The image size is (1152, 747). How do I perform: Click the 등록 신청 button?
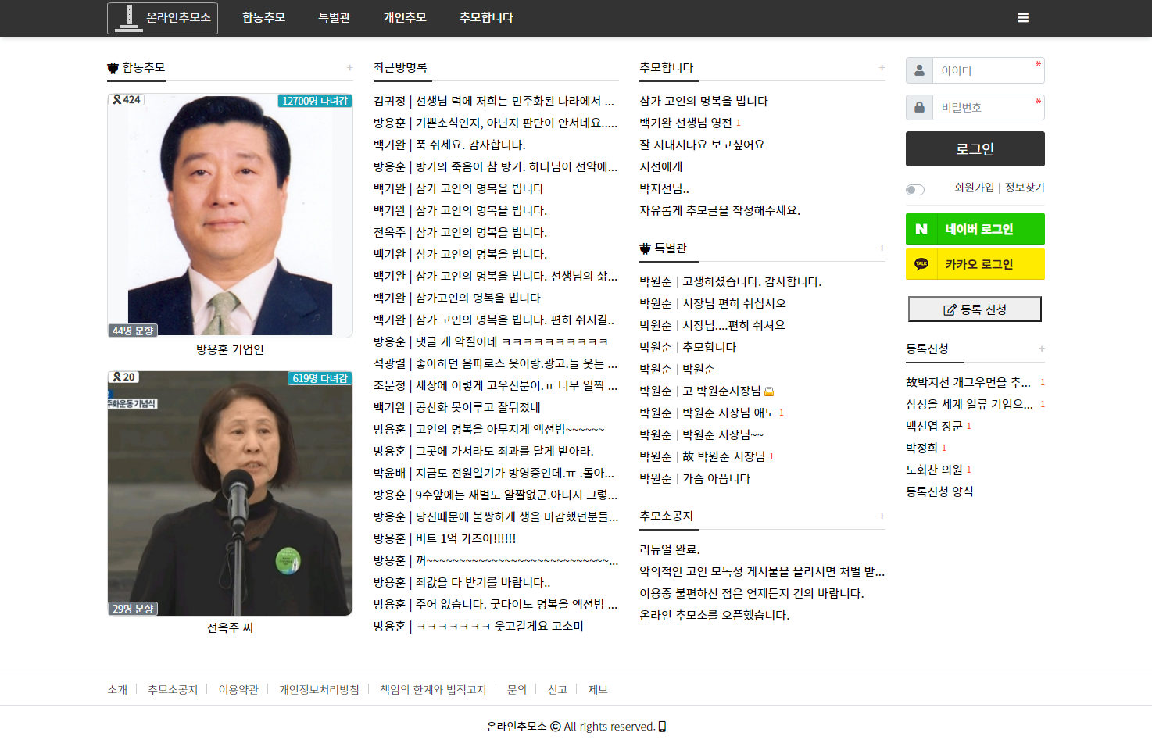pyautogui.click(x=975, y=309)
